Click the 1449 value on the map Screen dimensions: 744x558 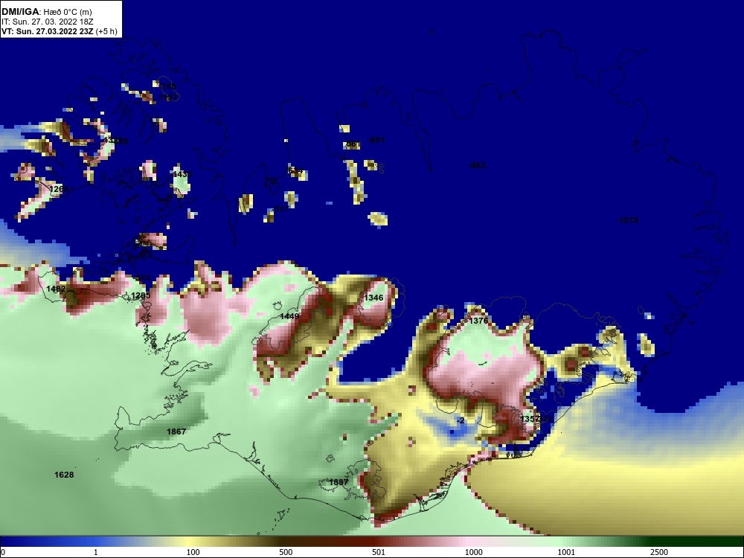tap(289, 316)
